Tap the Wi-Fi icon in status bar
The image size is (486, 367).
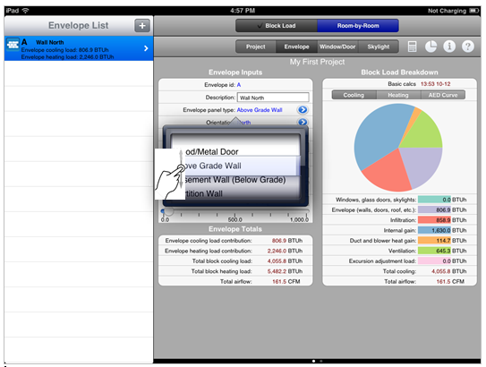point(25,11)
